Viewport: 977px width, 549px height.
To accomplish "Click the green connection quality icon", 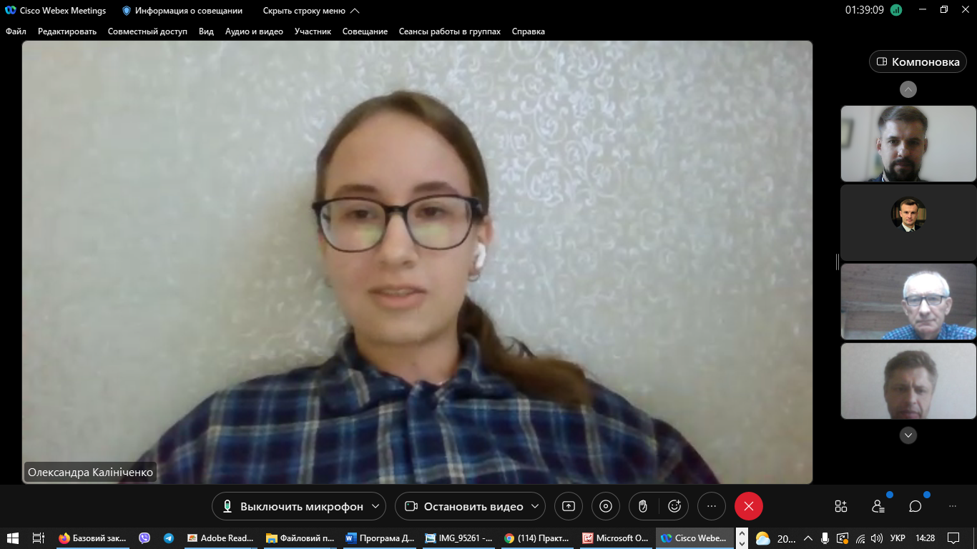I will (x=896, y=11).
